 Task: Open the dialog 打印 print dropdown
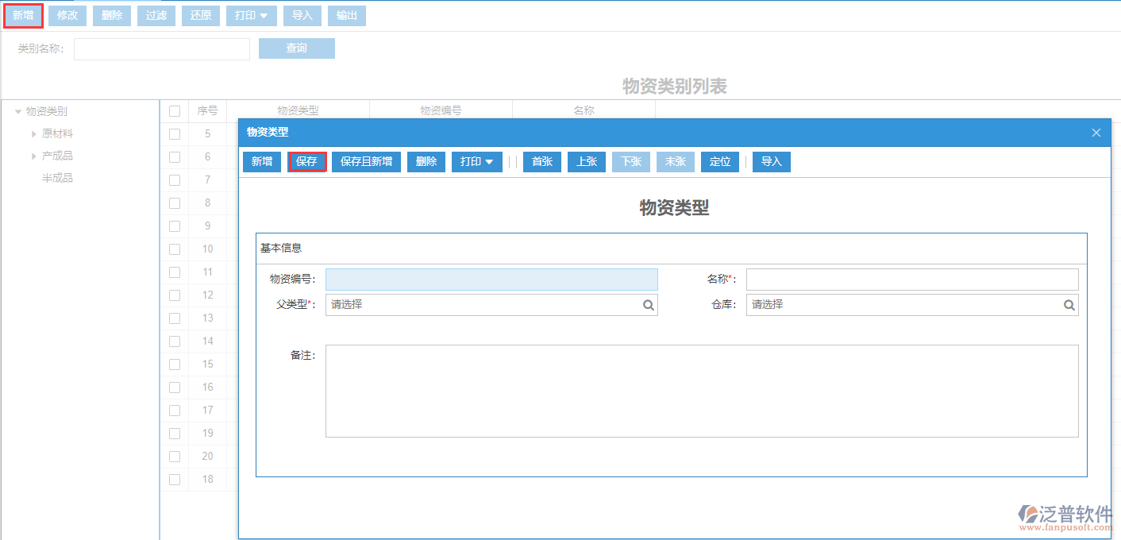(476, 161)
